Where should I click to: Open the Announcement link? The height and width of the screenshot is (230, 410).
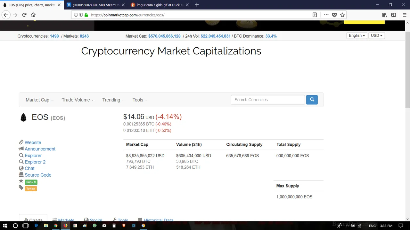(40, 149)
